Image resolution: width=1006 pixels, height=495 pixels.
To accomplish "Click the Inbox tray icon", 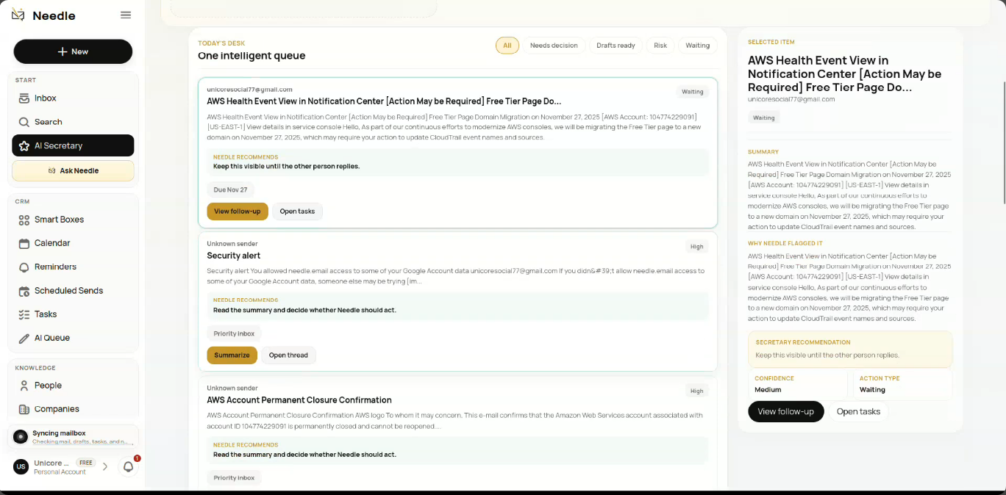I will [x=24, y=98].
